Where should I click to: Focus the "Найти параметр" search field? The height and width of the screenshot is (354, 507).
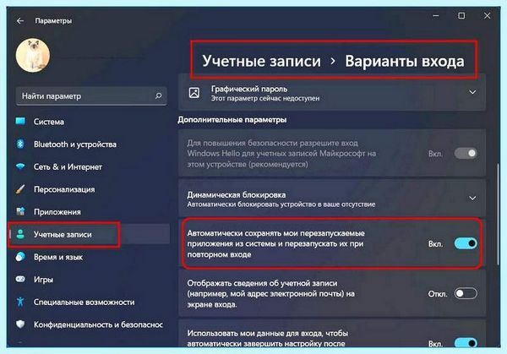coord(91,96)
